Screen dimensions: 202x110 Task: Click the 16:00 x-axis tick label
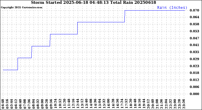click(109, 104)
